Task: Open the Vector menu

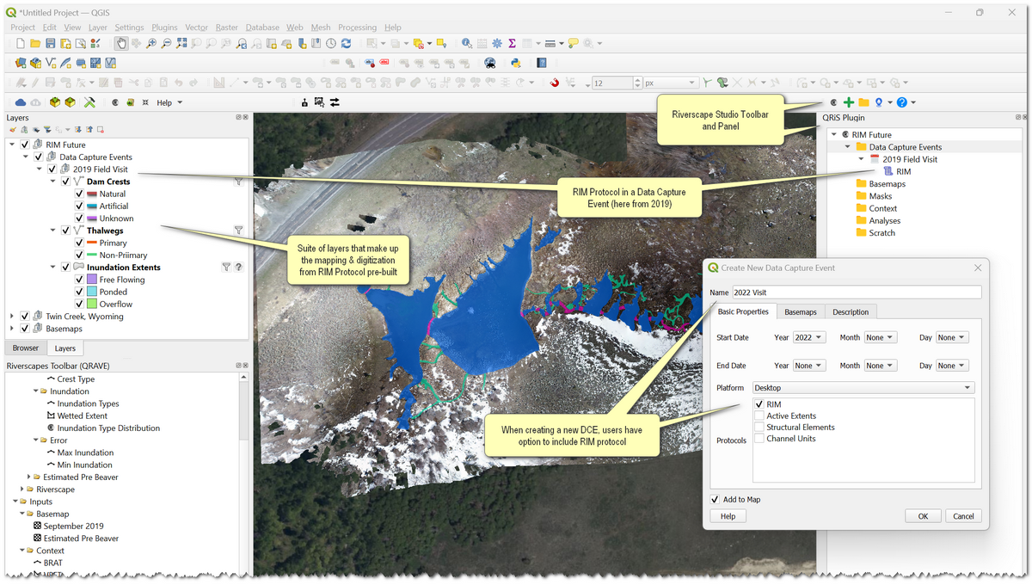Action: tap(196, 28)
